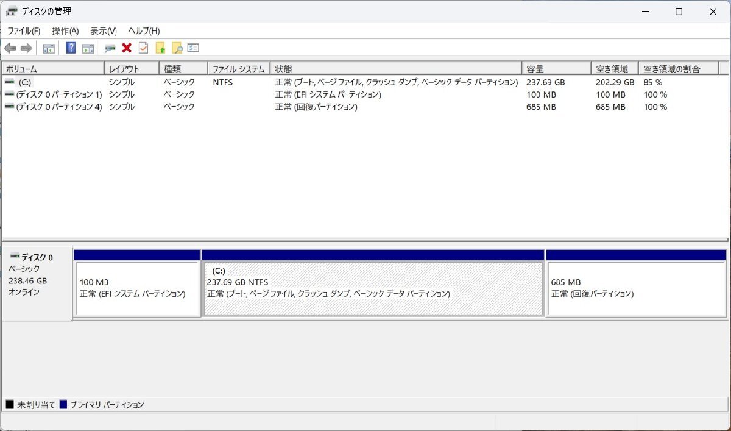Sort by 容量 column header
Image resolution: width=731 pixels, height=431 pixels.
pyautogui.click(x=557, y=69)
